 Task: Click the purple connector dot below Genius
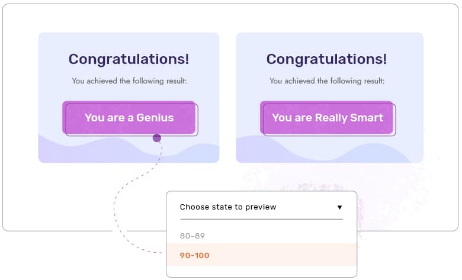157,138
